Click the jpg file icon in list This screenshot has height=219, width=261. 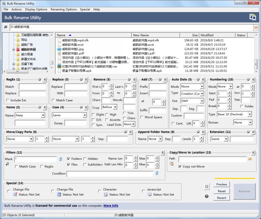(x=59, y=49)
